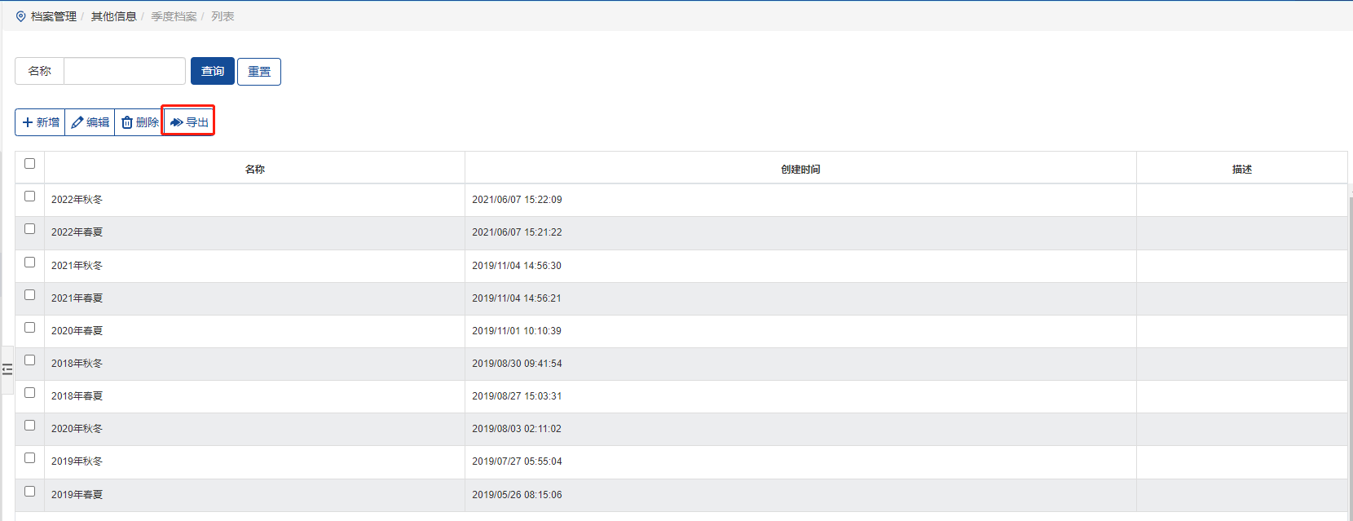The width and height of the screenshot is (1353, 521).
Task: Sort by the 名称 column header
Action: click(254, 169)
